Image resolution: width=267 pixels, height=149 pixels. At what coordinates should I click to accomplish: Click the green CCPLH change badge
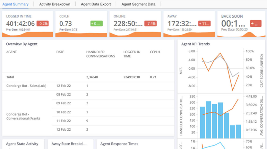[97, 23]
